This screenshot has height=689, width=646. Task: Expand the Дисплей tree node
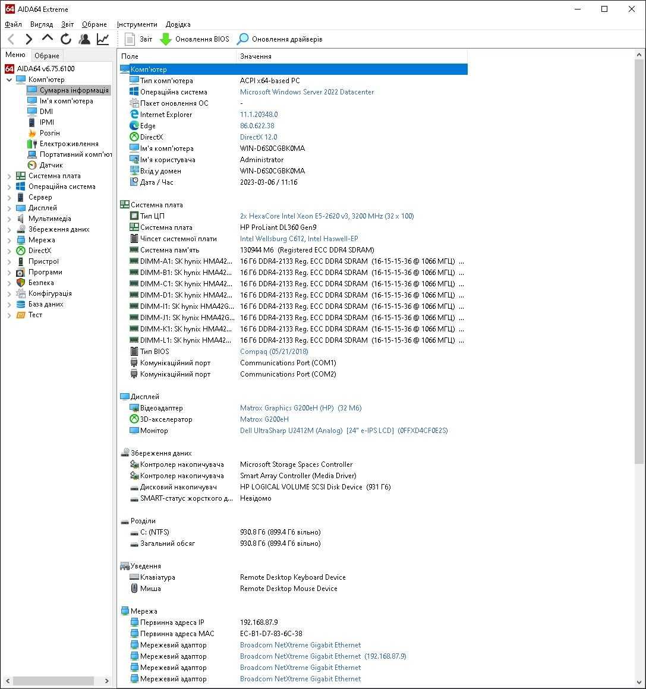click(x=10, y=208)
